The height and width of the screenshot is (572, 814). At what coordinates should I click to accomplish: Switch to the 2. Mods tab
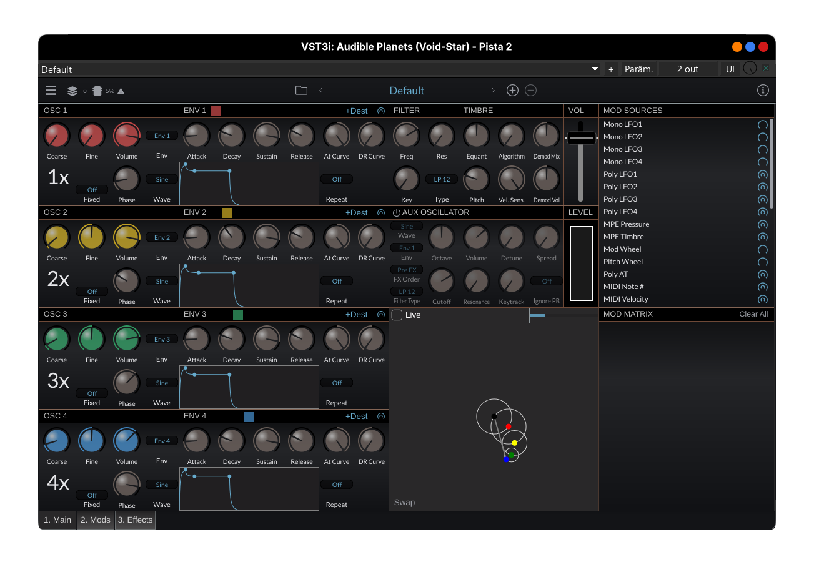96,520
